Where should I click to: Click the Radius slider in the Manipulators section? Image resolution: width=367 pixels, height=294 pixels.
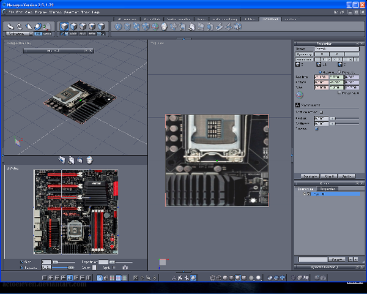343,118
